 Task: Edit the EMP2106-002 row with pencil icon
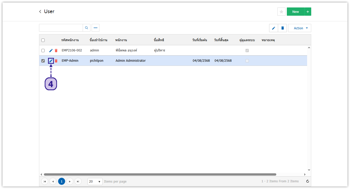click(x=51, y=50)
